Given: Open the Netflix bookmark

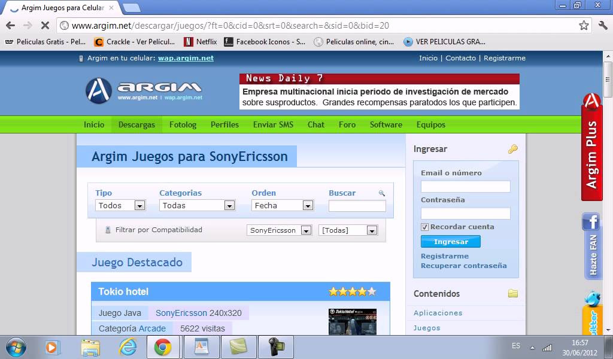Looking at the screenshot, I should [x=201, y=42].
